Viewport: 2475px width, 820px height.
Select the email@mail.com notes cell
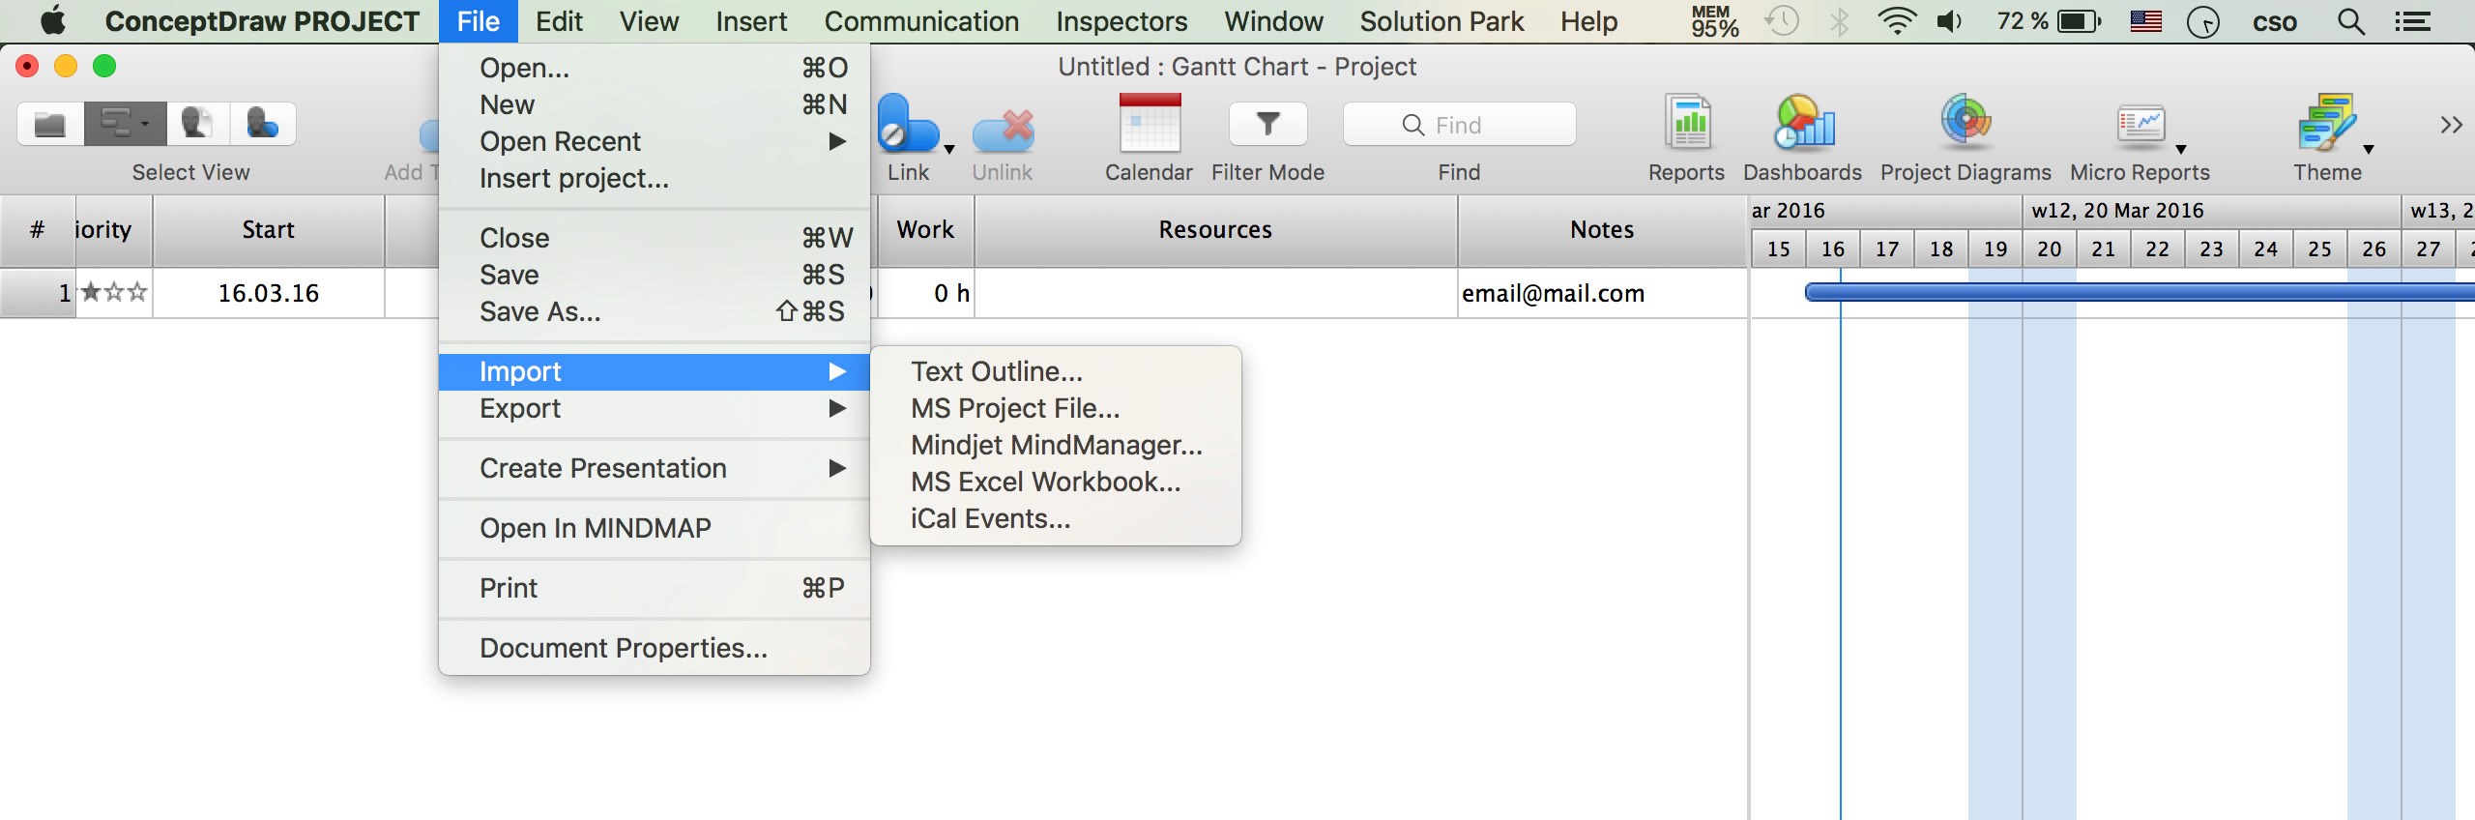click(1602, 293)
